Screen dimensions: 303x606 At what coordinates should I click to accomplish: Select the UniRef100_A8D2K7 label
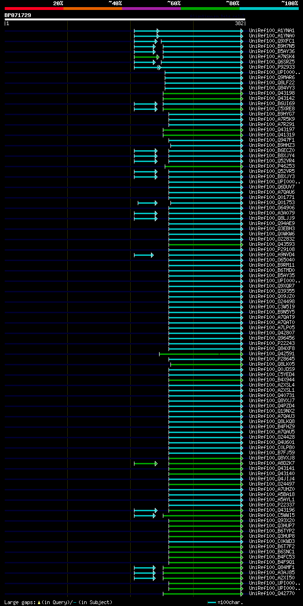pos(272,463)
